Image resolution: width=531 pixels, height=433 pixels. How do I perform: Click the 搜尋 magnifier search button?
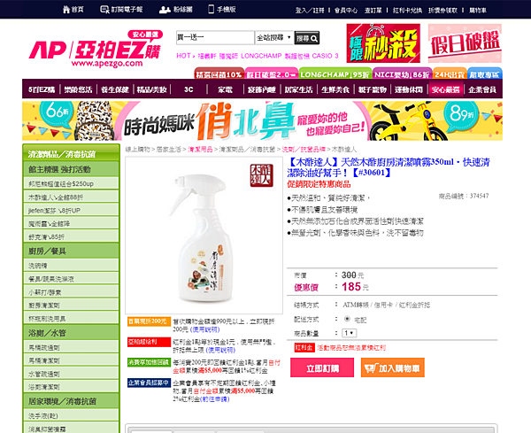(307, 38)
